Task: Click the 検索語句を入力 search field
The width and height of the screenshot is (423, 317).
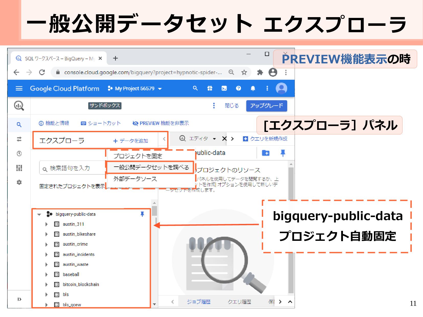Action: [x=73, y=168]
